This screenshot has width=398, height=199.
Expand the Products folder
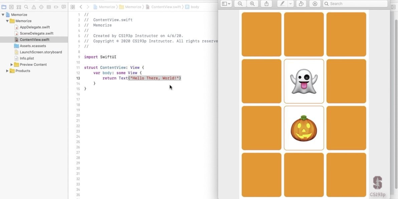coord(7,71)
